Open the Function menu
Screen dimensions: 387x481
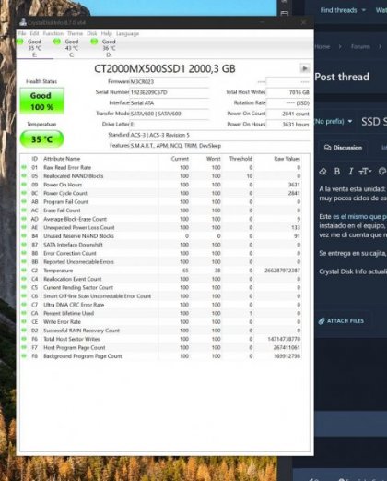53,33
